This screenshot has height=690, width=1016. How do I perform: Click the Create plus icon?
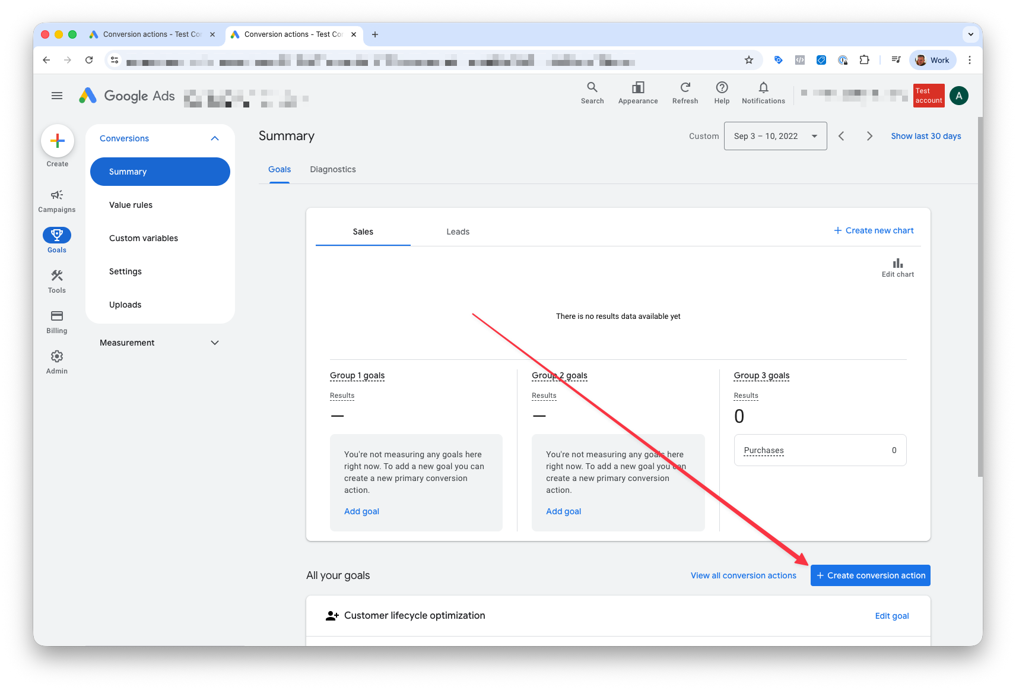click(x=57, y=141)
